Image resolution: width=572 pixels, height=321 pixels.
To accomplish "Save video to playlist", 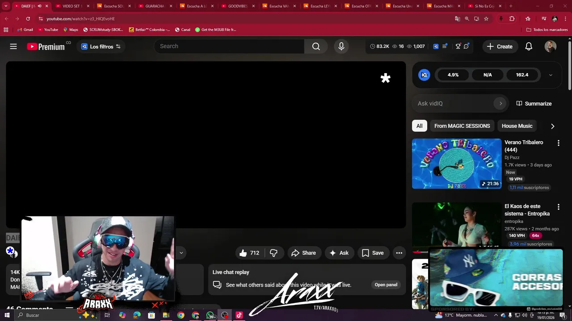I will [x=373, y=253].
